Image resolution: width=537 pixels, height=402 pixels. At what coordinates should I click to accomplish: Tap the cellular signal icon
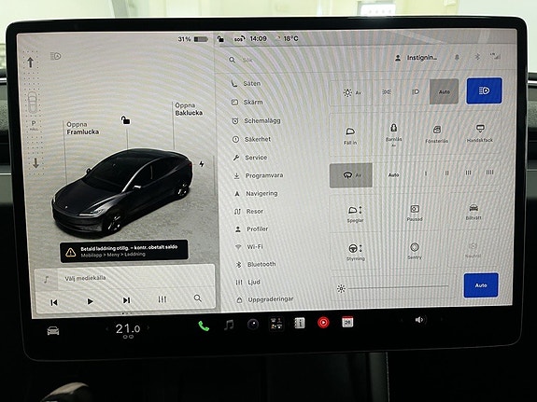pos(495,56)
